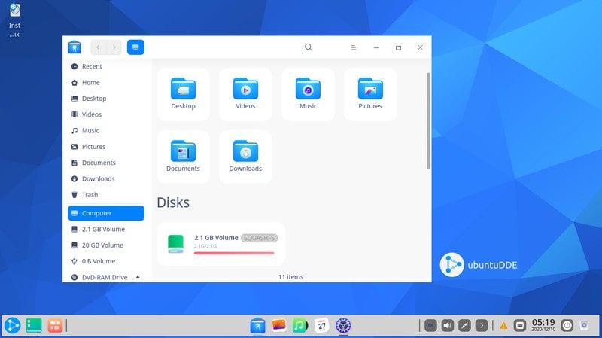The image size is (602, 338).
Task: Eject the DVD-RAM Drive
Action: click(x=138, y=277)
